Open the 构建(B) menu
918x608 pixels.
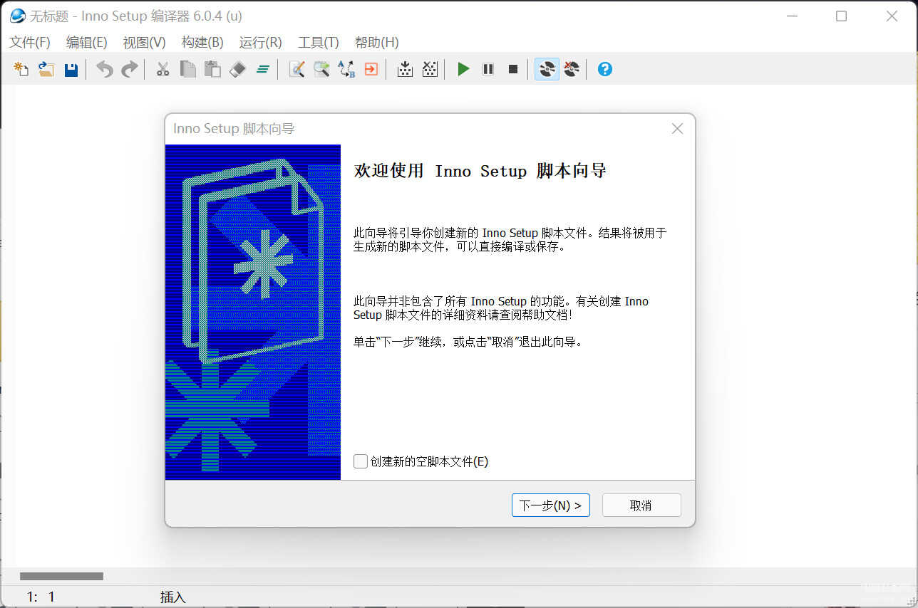pos(202,43)
